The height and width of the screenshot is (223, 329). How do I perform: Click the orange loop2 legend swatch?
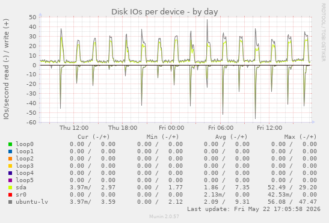[x=10, y=159]
